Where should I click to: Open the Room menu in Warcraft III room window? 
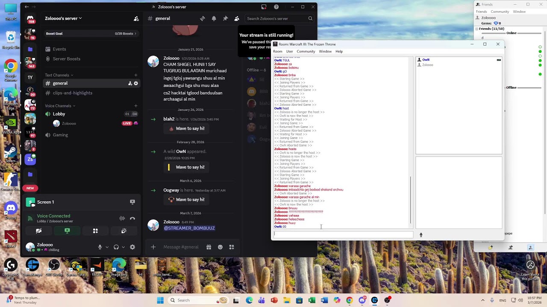coord(278,52)
